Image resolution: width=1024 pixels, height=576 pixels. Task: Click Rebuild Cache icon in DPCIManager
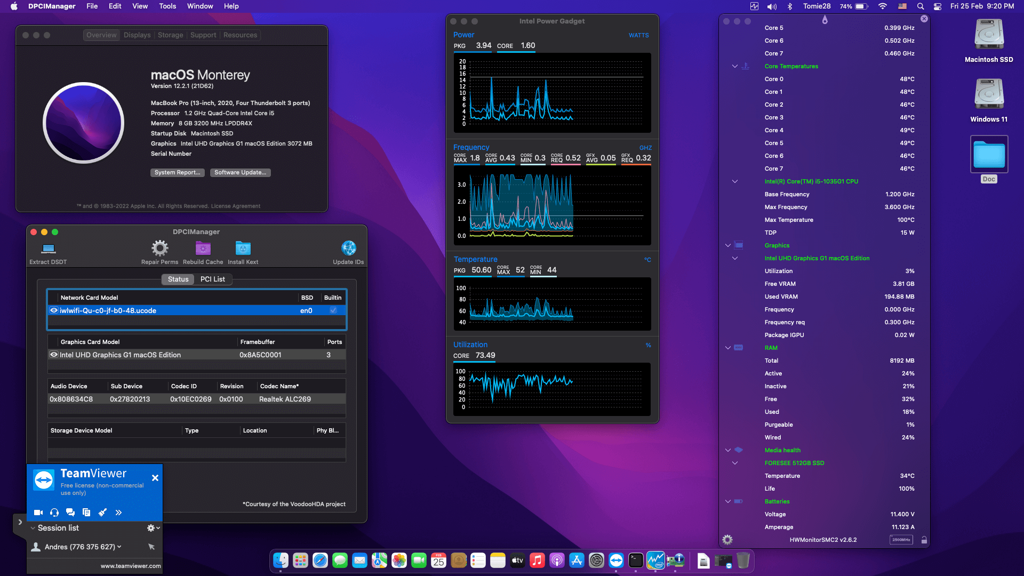click(x=203, y=248)
